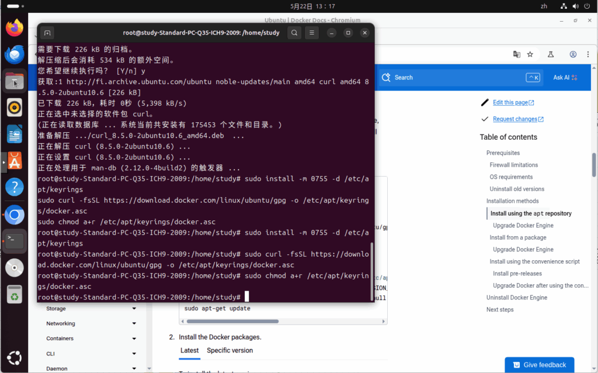The image size is (598, 373).
Task: Open the Request changes link
Action: point(518,119)
